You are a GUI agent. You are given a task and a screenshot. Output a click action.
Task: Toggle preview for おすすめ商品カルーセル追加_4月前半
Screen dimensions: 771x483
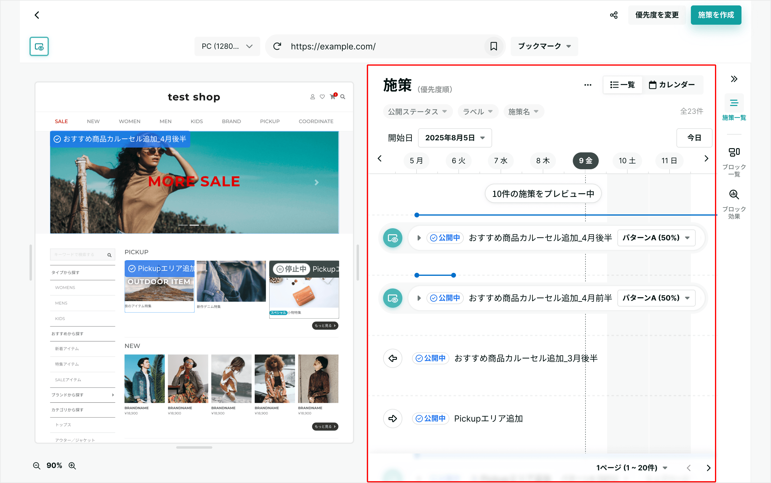(392, 298)
